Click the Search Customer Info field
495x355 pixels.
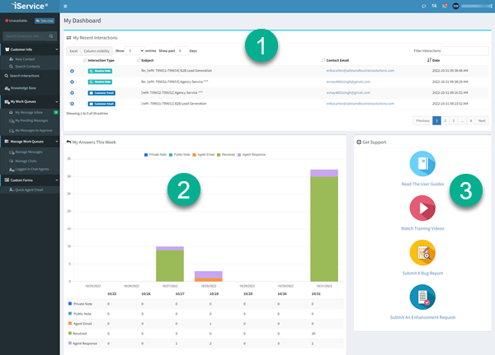pyautogui.click(x=26, y=36)
